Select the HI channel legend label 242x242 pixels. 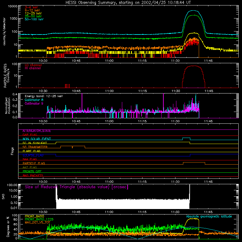(x=33, y=68)
